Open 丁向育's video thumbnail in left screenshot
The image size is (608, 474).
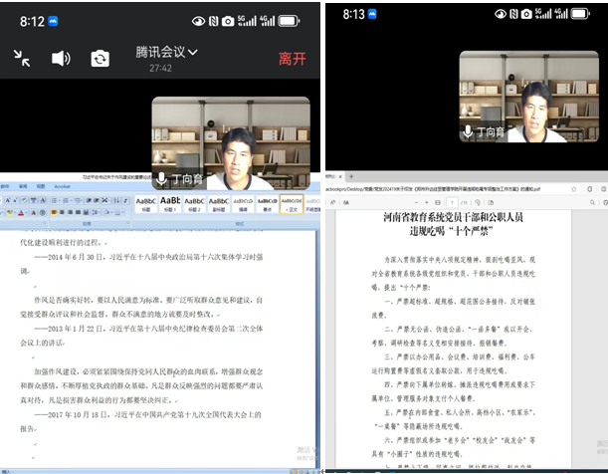tap(237, 139)
